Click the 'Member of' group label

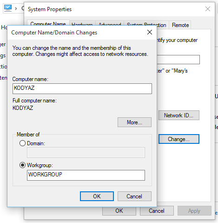tap(28, 135)
